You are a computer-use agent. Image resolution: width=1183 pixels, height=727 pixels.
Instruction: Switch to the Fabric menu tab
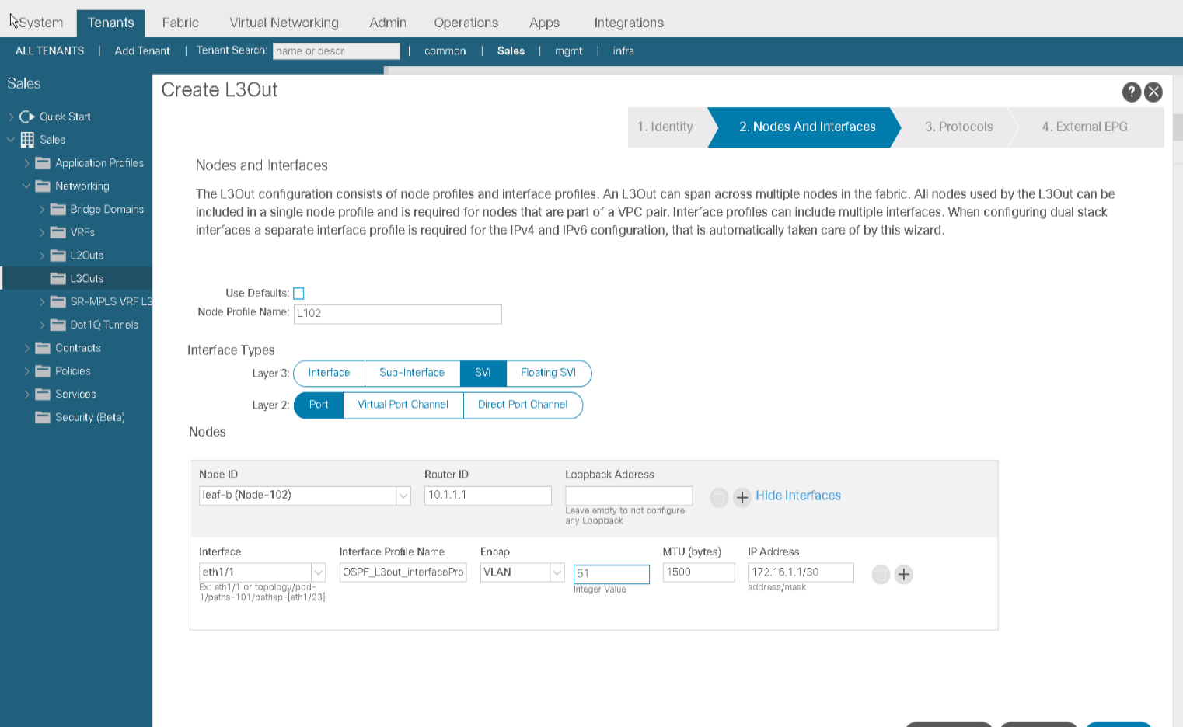pos(180,23)
